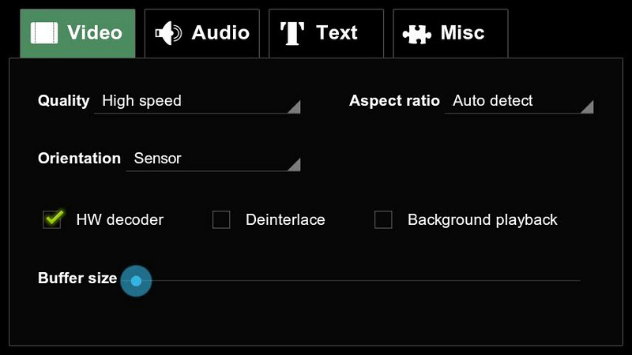The height and width of the screenshot is (355, 632).
Task: Switch to the Audio tab
Action: pos(202,33)
